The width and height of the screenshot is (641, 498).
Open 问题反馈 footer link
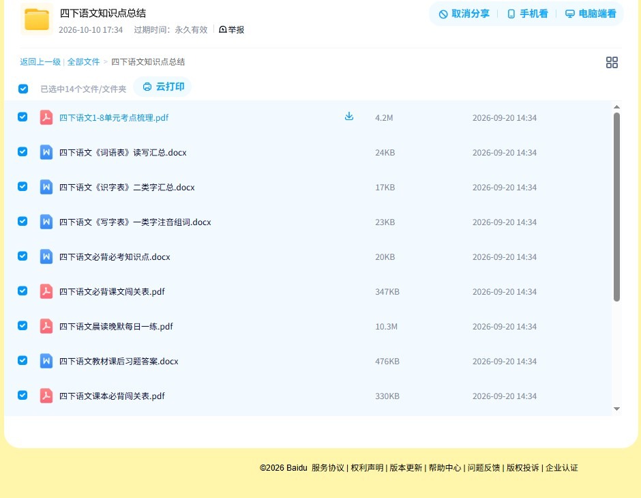(x=483, y=468)
